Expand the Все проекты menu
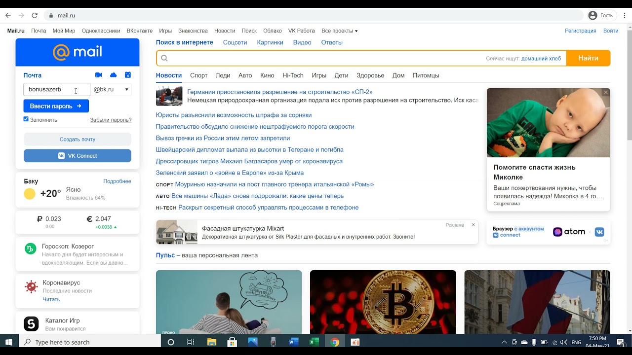This screenshot has height=355, width=632. 339,31
